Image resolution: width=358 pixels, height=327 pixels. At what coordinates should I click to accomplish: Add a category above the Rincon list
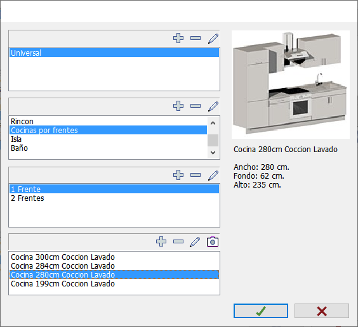point(178,106)
